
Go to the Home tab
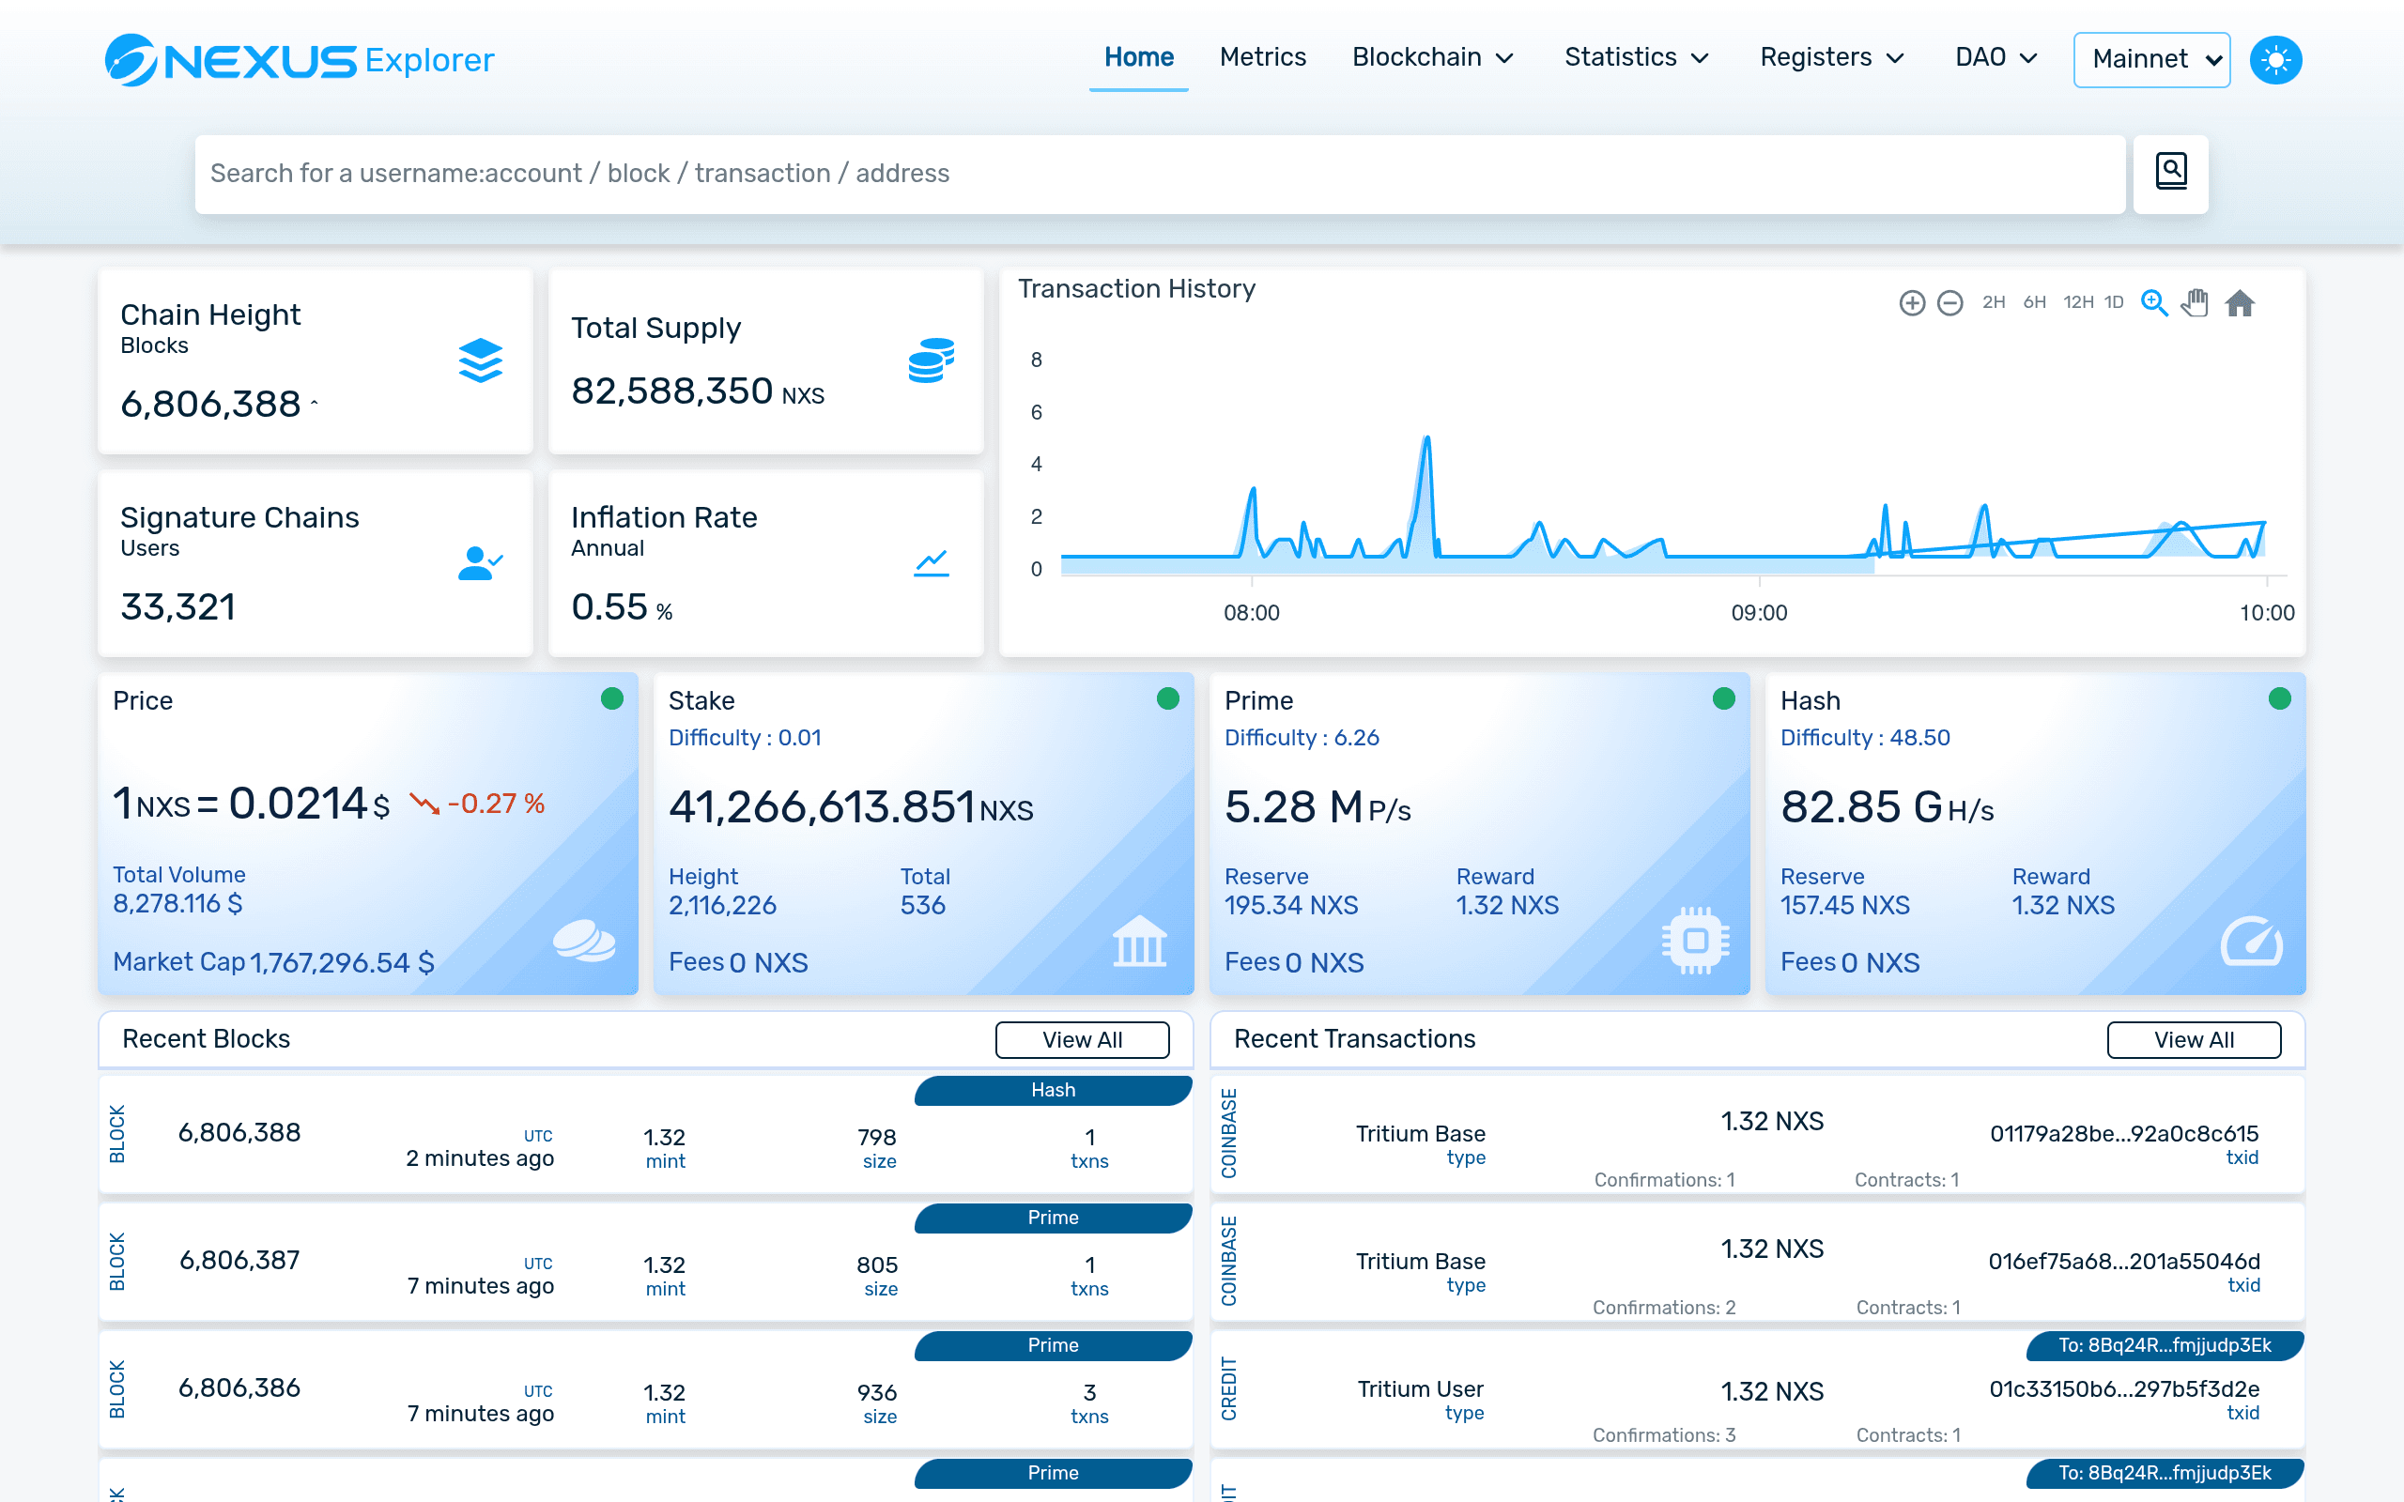(x=1138, y=57)
